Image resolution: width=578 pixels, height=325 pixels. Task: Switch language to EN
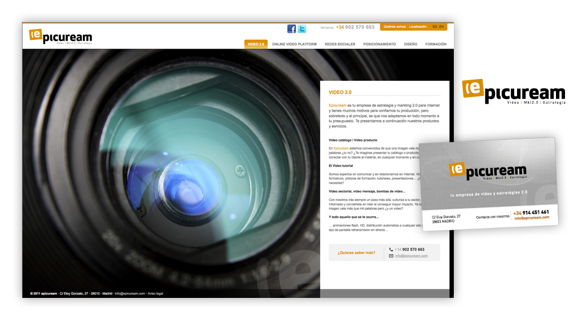coord(441,27)
